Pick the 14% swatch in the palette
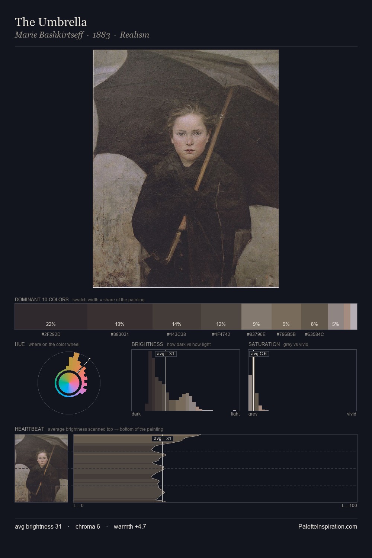Screen dimensions: 372x558 177,317
